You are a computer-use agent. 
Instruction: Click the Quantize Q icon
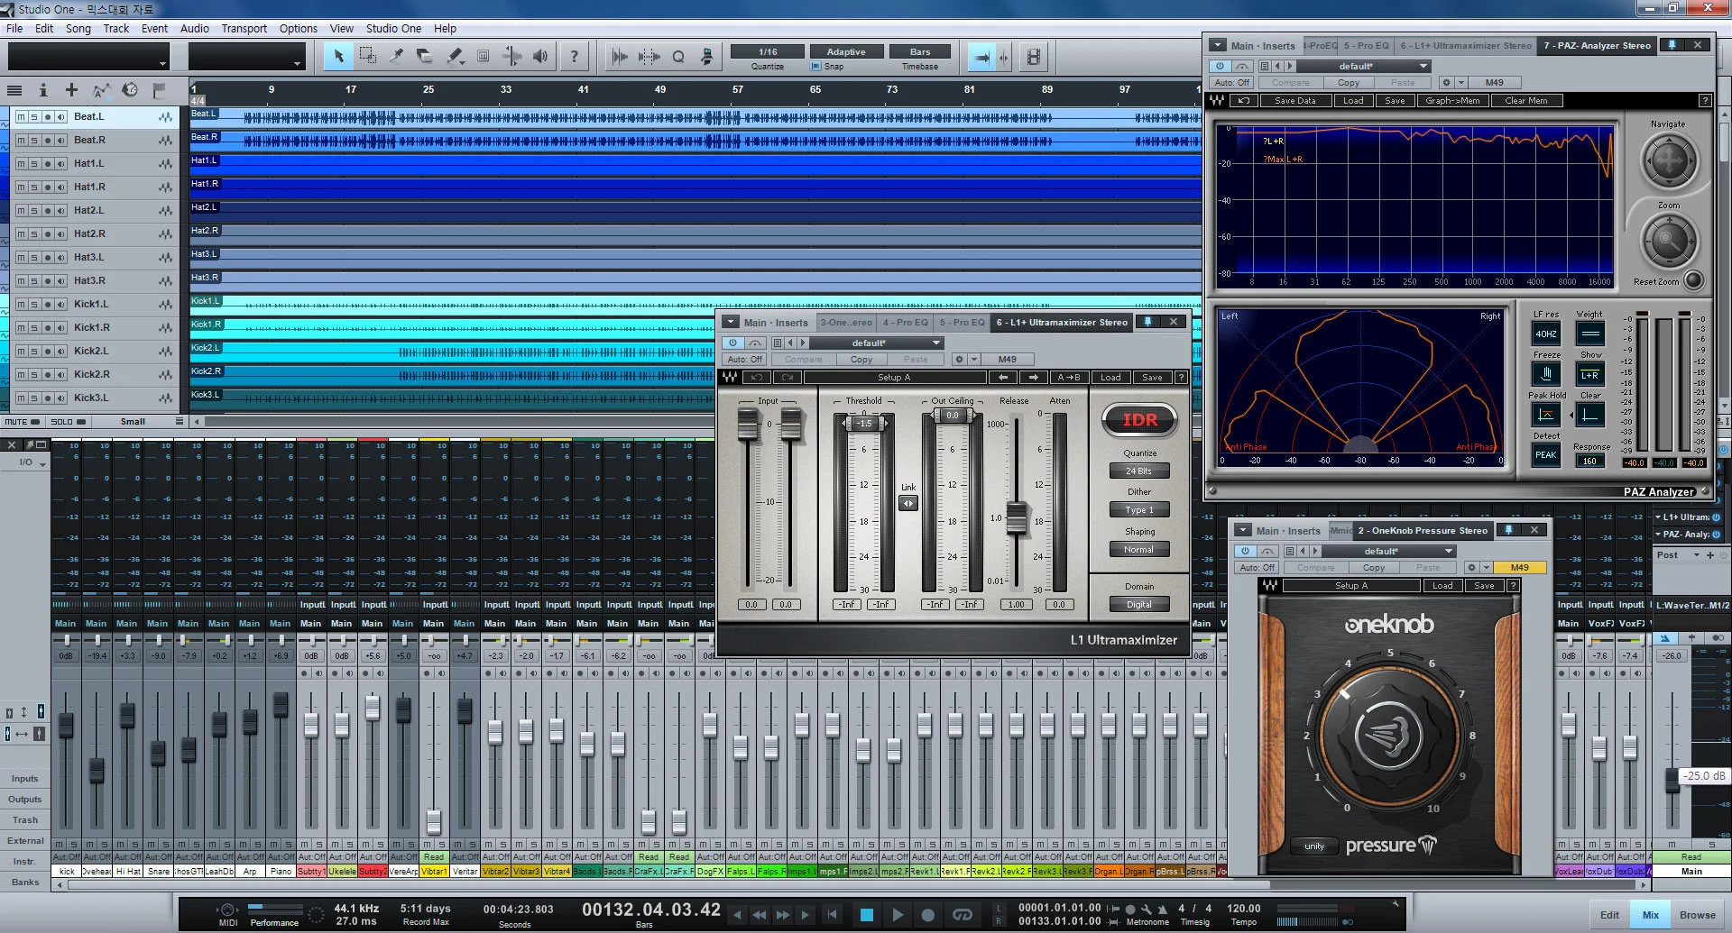pos(678,57)
